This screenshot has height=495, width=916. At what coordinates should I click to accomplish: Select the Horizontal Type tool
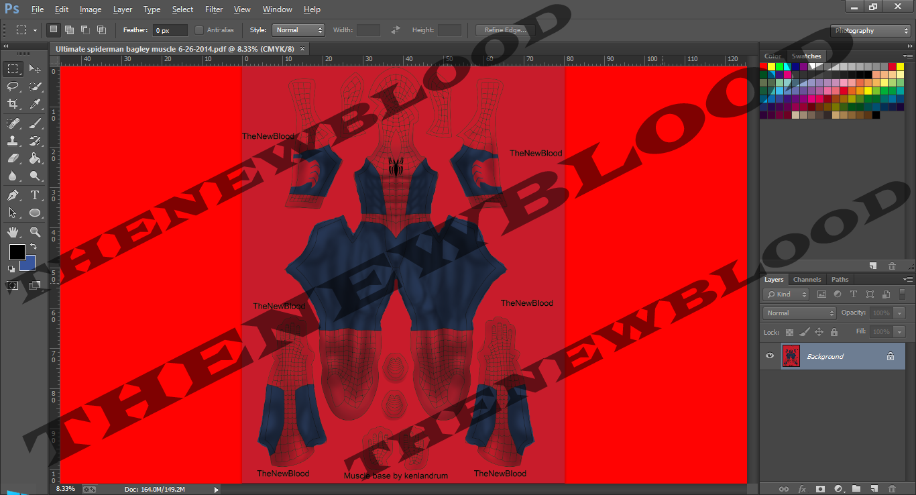tap(35, 195)
